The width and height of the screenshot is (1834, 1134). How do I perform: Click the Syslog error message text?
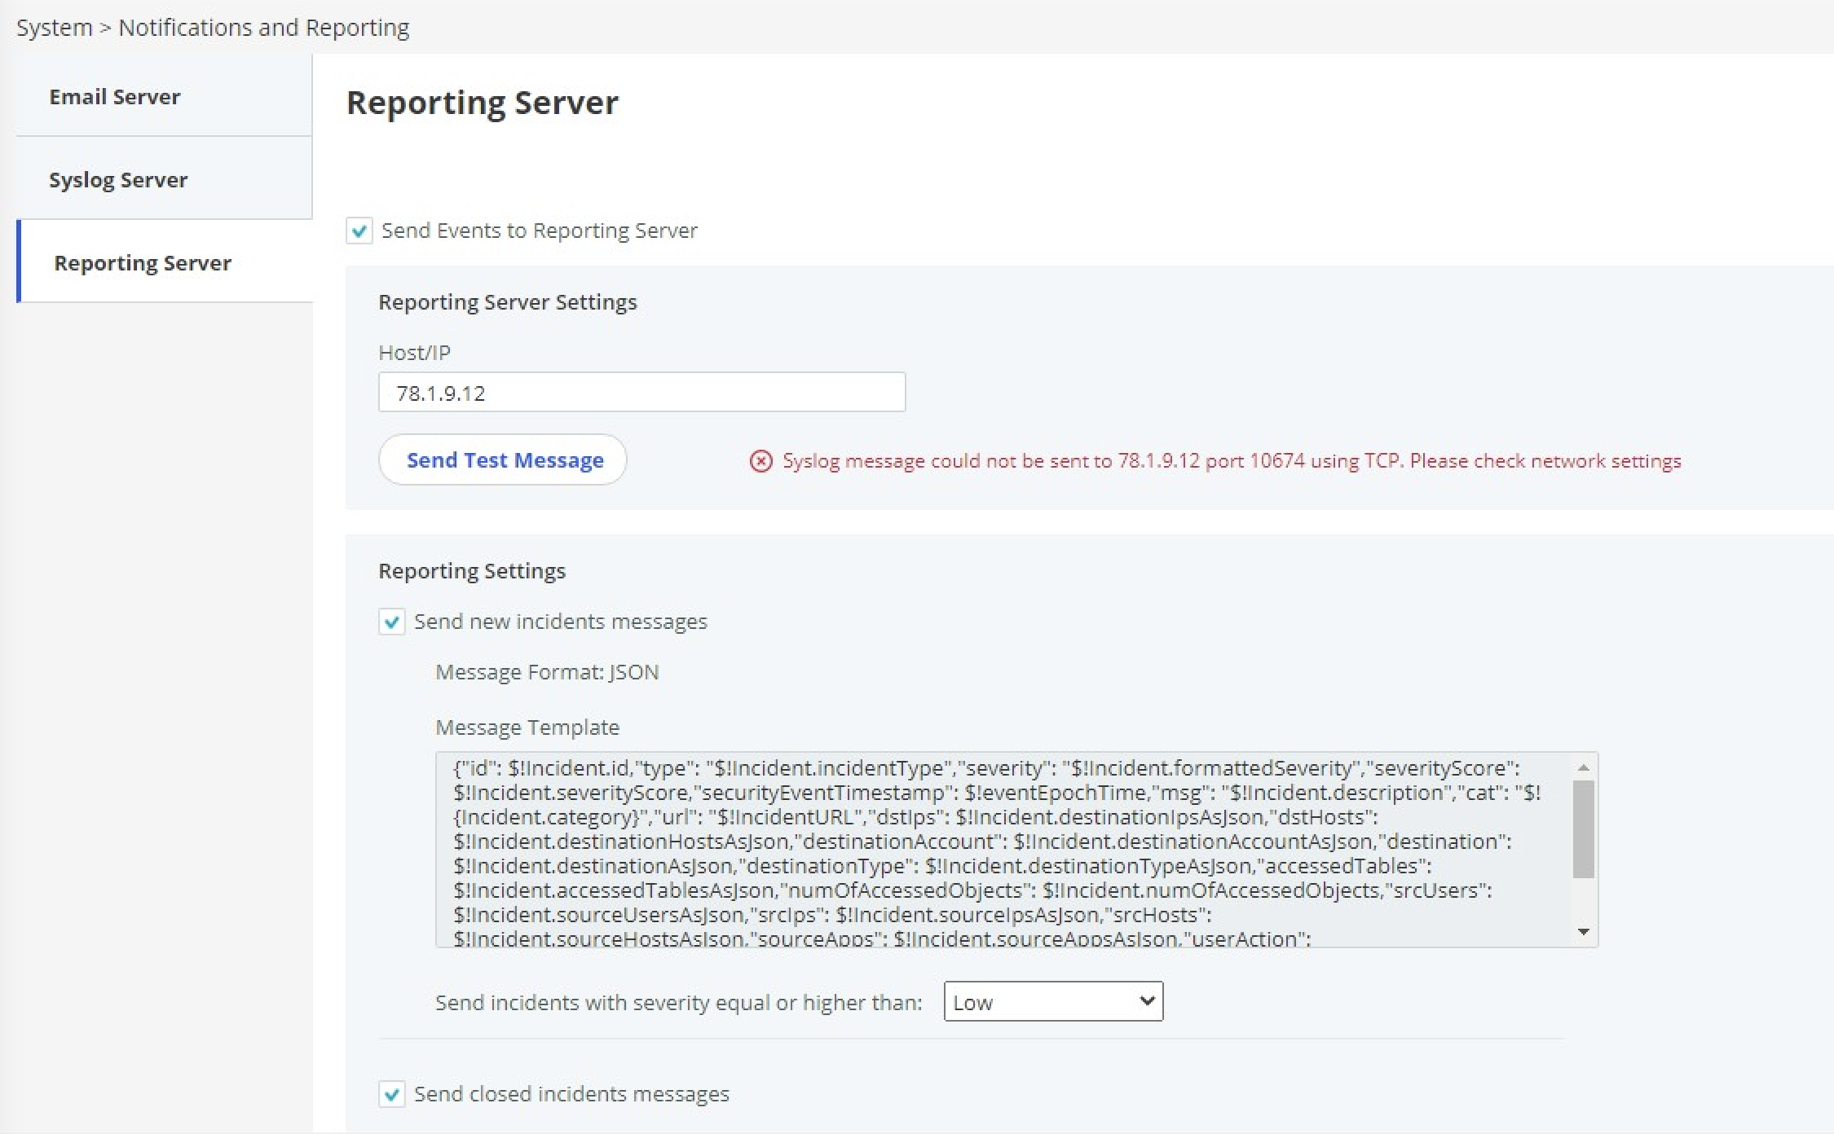(x=1231, y=461)
